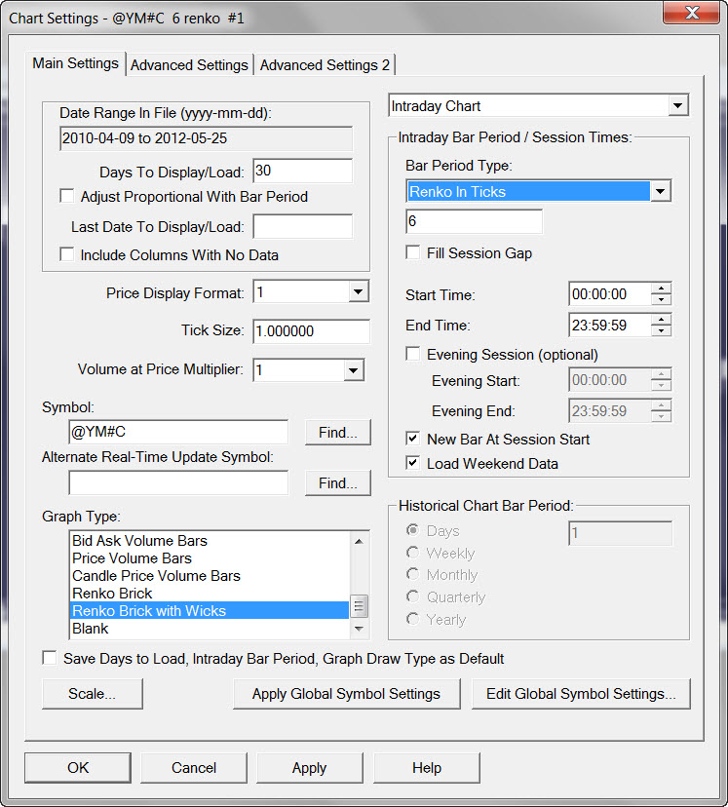Click the Last Date To Display/Load field
This screenshot has height=807, width=728.
tap(302, 226)
